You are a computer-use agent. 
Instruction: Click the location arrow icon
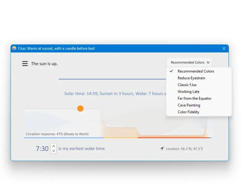tap(162, 148)
